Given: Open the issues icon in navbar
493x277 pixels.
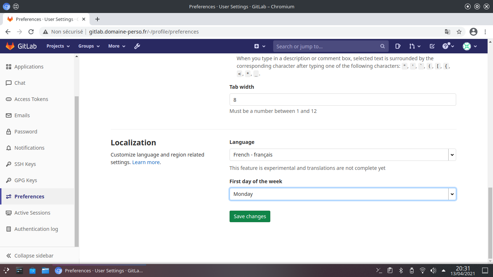Looking at the screenshot, I should coord(398,46).
